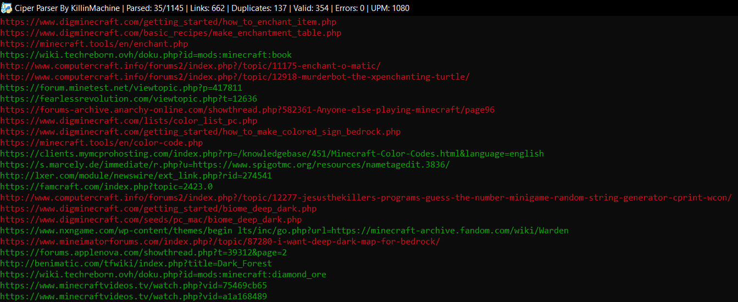Open the how_to_enchant_item digminecraft link

pos(168,22)
